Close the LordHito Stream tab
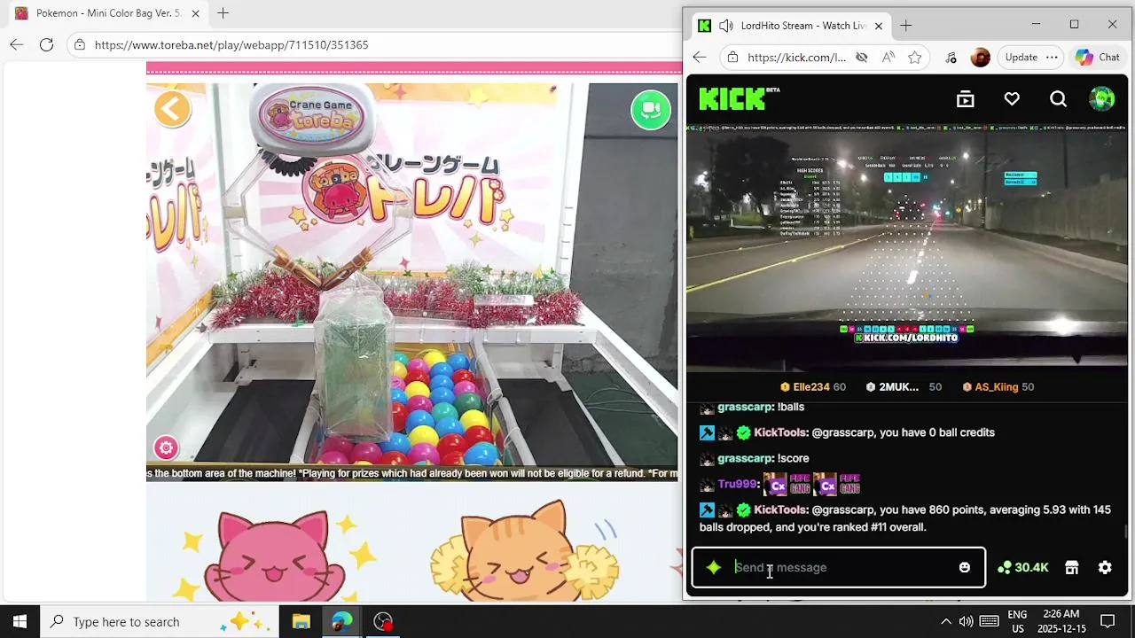This screenshot has height=638, width=1135. [x=879, y=26]
